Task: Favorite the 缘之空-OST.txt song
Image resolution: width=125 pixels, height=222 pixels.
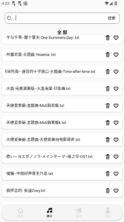Action: pyautogui.click(x=116, y=157)
